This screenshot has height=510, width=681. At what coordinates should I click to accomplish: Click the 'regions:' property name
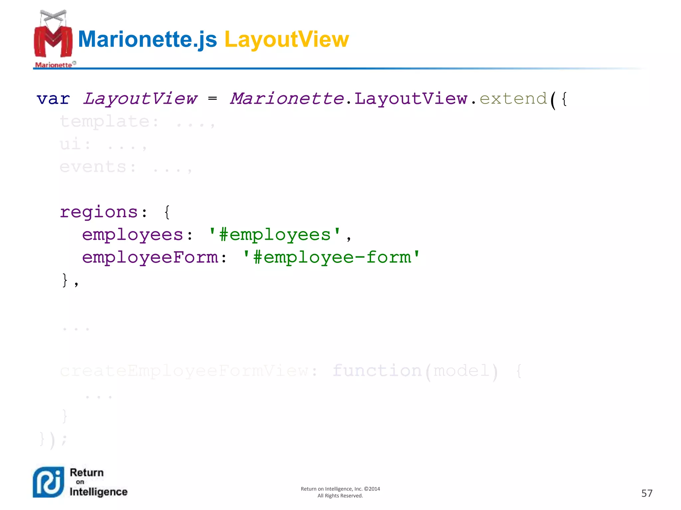click(x=104, y=212)
